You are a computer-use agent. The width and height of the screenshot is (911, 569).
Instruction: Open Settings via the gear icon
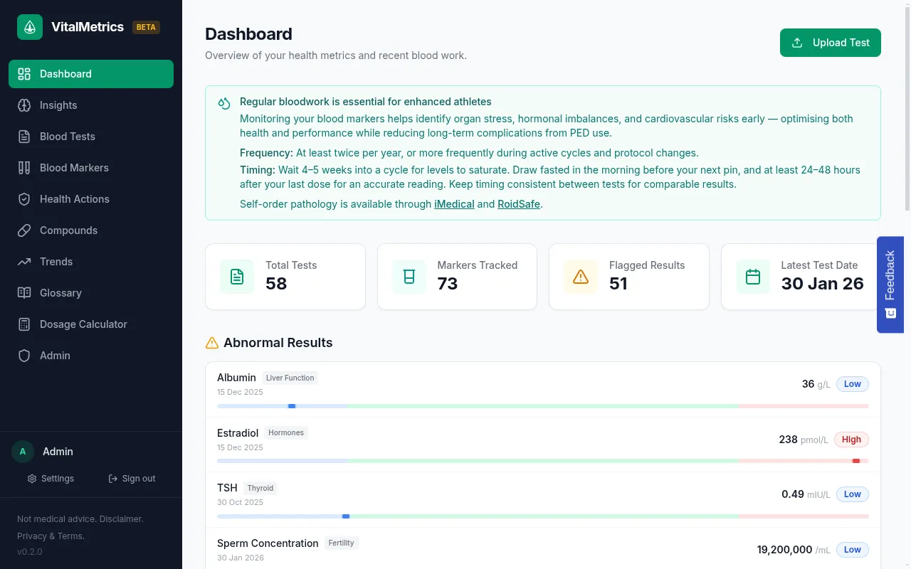coord(33,479)
